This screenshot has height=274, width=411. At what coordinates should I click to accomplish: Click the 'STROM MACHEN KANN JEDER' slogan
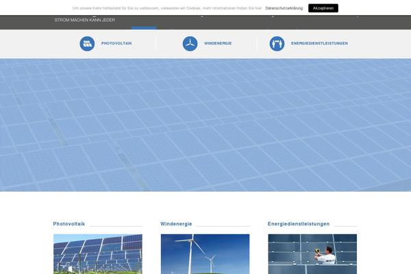point(85,20)
